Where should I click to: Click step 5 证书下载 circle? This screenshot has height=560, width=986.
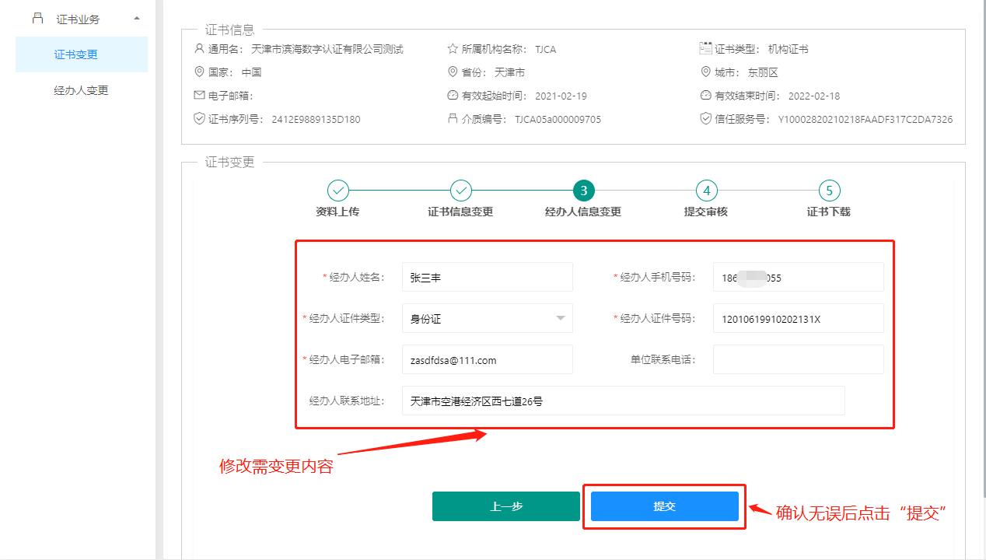coord(829,191)
